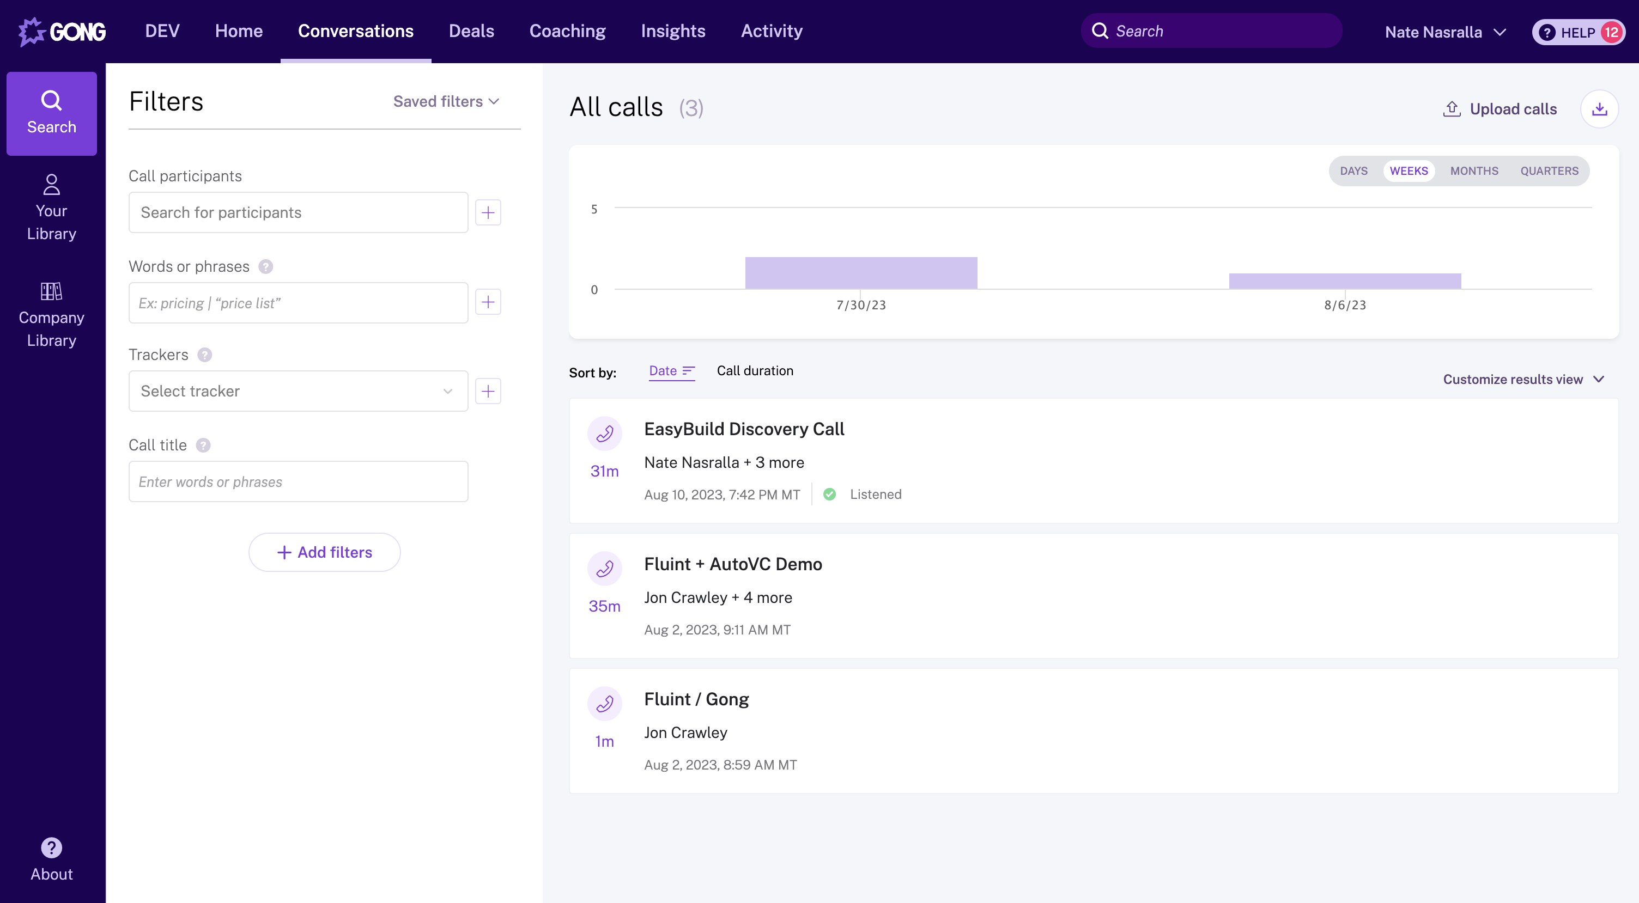This screenshot has width=1639, height=903.
Task: Click the Add filters button
Action: click(325, 552)
